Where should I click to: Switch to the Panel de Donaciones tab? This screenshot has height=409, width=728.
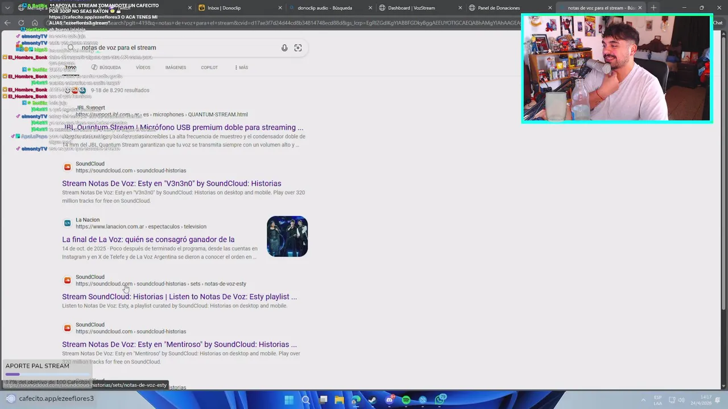pyautogui.click(x=511, y=8)
